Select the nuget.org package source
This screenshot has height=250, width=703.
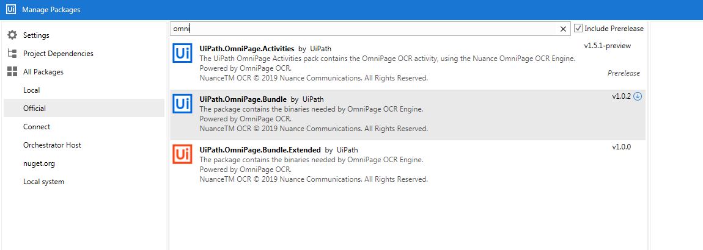(x=39, y=163)
